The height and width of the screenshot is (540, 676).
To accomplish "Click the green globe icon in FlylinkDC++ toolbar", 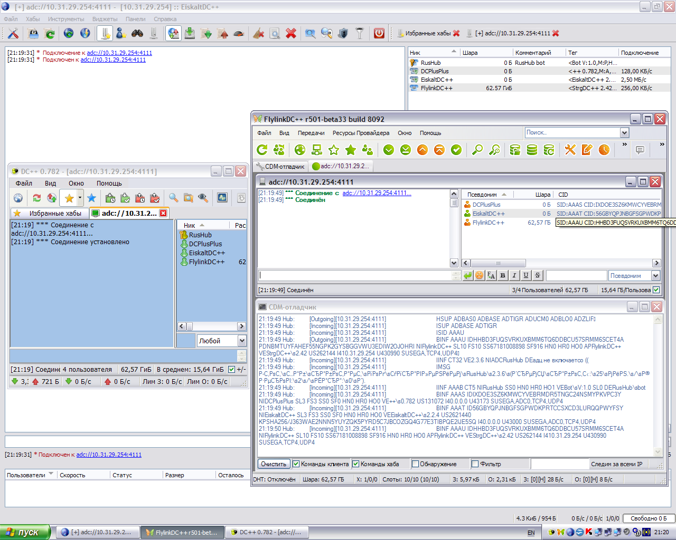I will click(x=300, y=150).
